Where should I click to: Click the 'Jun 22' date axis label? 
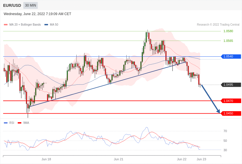coord(182,159)
